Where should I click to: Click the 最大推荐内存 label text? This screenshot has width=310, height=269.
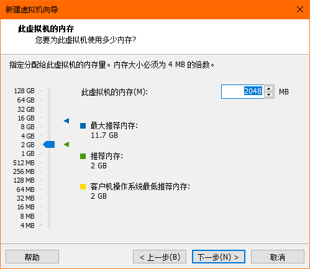tap(114, 125)
